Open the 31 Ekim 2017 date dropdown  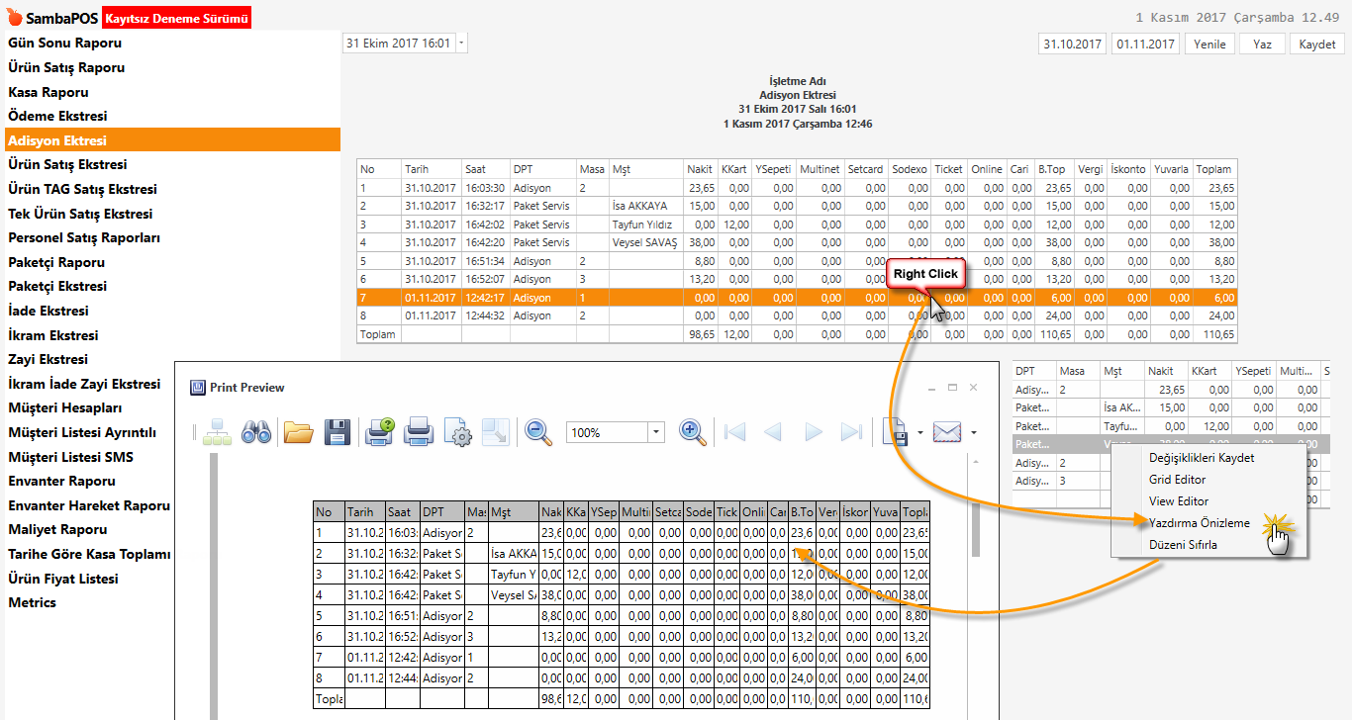coord(462,44)
